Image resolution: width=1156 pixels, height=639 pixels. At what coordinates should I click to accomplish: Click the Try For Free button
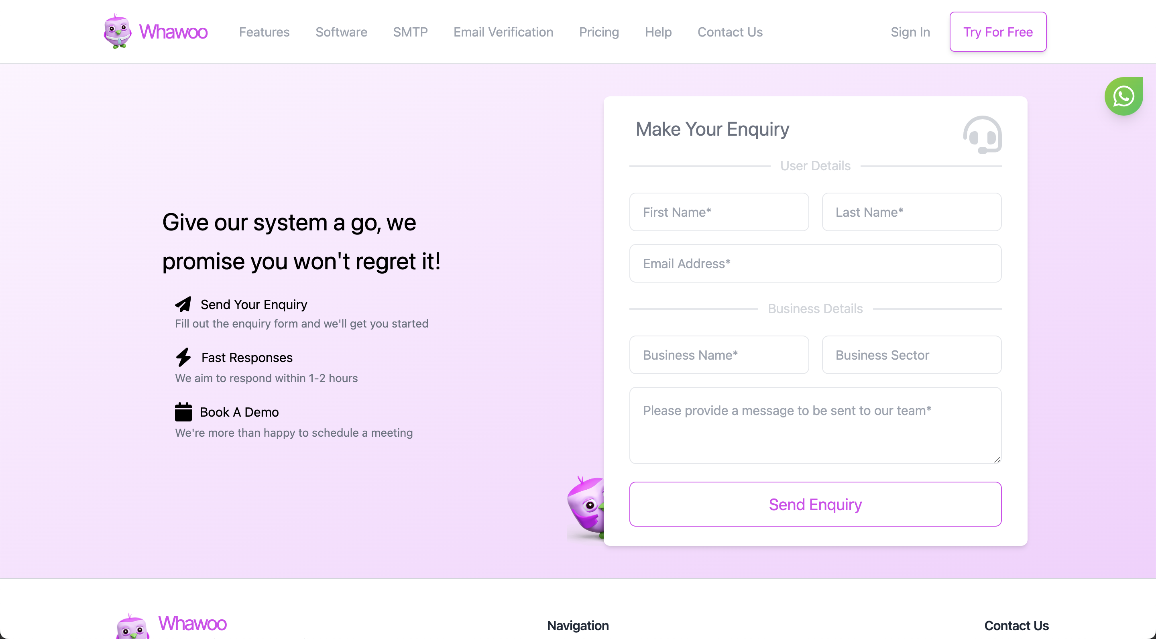(x=998, y=31)
